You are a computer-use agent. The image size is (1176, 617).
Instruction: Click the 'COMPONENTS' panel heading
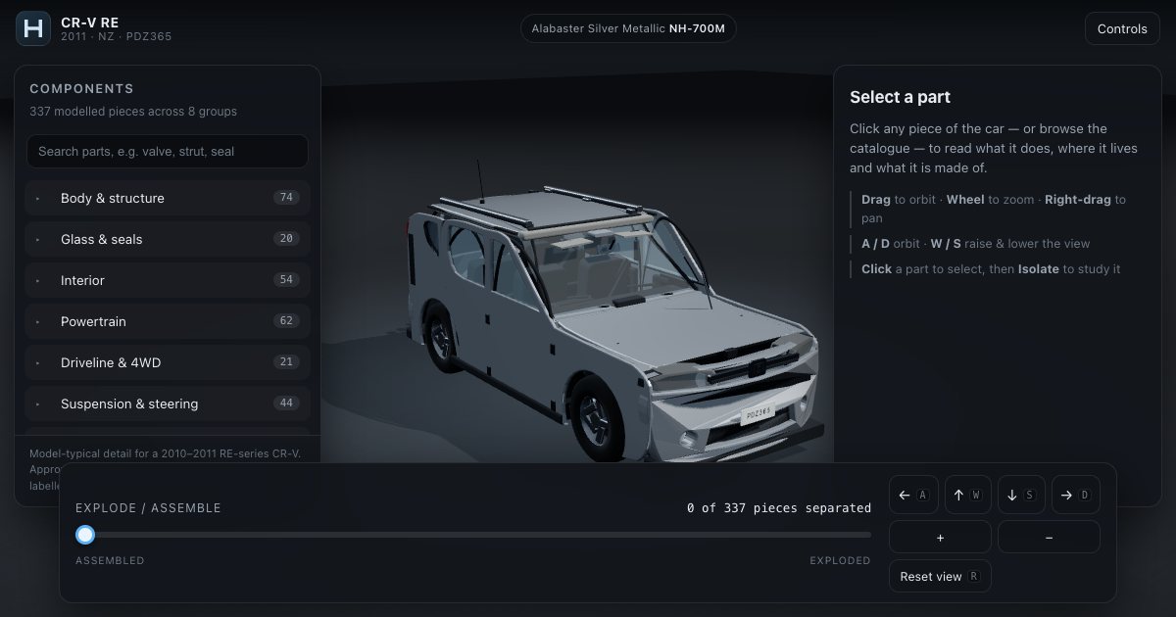click(x=81, y=89)
